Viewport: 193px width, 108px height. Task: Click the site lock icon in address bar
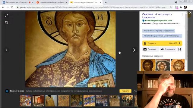tap(18, 7)
